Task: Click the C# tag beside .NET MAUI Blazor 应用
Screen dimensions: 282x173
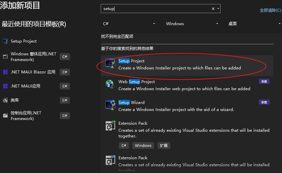Action: coord(65,72)
